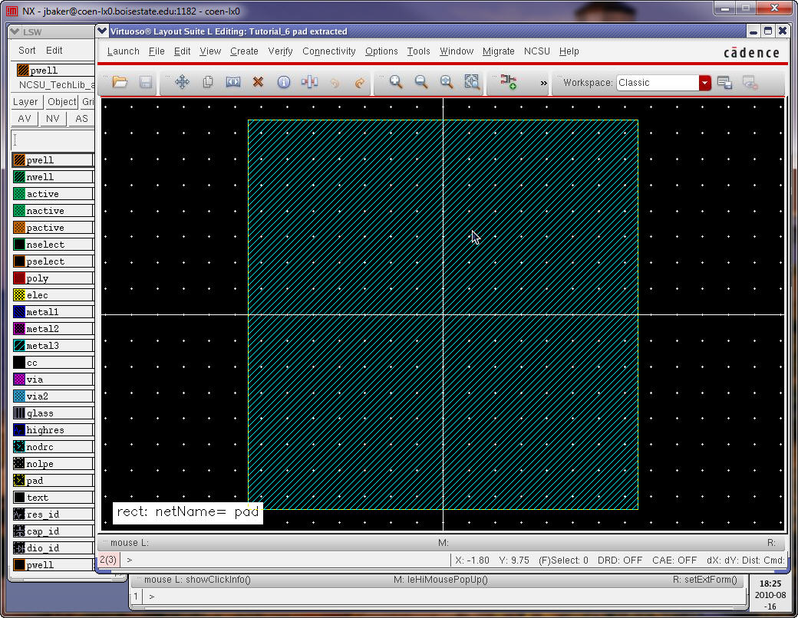The width and height of the screenshot is (798, 618).
Task: Toggle All Selectable with AS button
Action: click(x=81, y=119)
